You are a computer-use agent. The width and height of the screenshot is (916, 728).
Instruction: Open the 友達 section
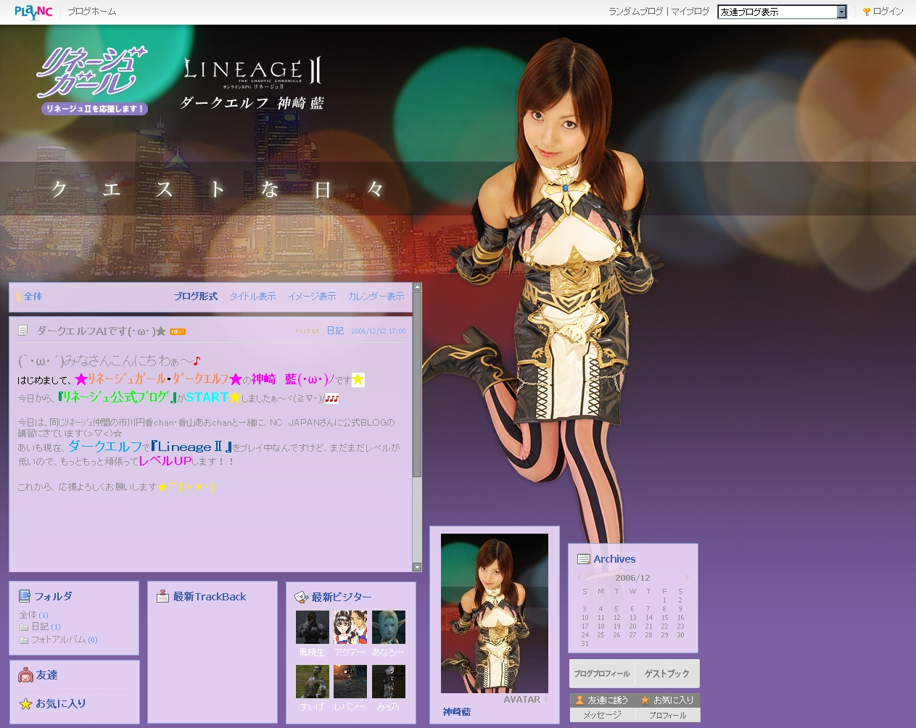[46, 675]
